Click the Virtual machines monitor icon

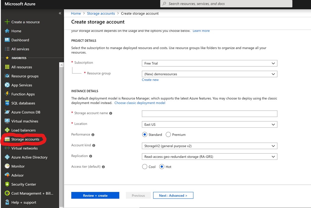point(7,121)
